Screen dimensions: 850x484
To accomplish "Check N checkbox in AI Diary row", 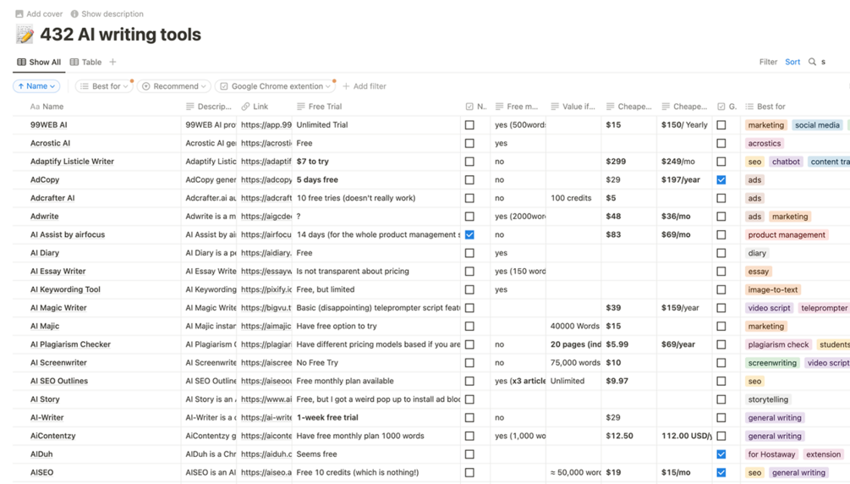I will point(469,253).
